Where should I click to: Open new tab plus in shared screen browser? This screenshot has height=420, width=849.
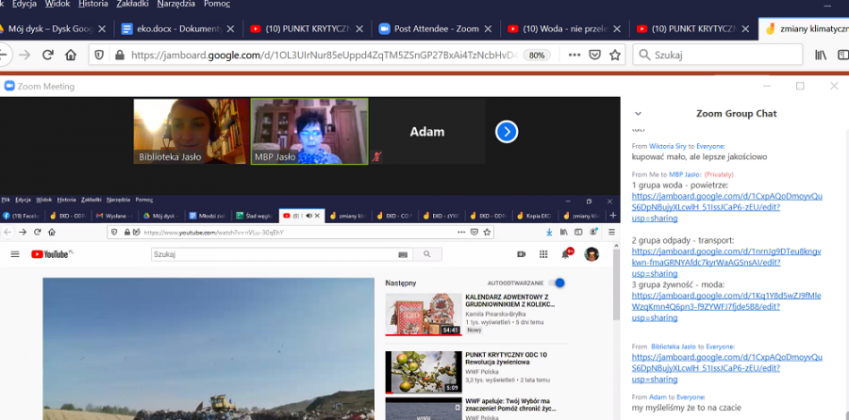tap(613, 216)
